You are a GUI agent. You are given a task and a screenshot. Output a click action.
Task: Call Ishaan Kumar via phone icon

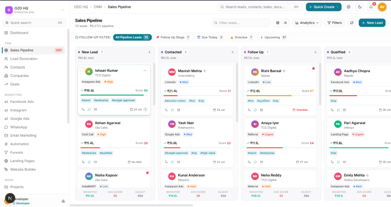[x=83, y=109]
